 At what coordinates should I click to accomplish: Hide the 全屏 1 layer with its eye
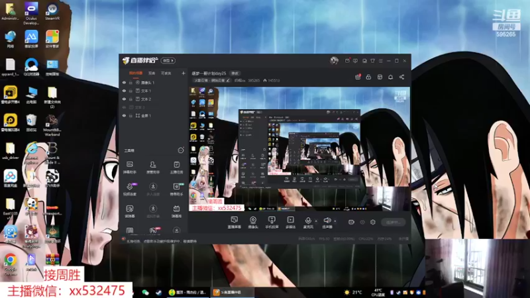[124, 115]
